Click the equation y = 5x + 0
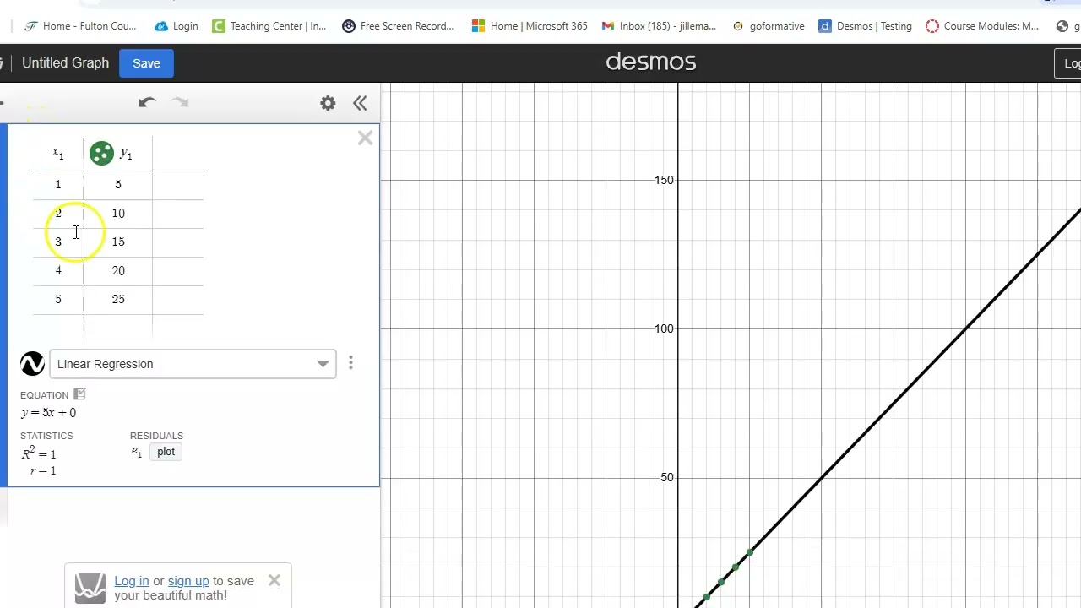Viewport: 1081px width, 608px height. pyautogui.click(x=49, y=413)
